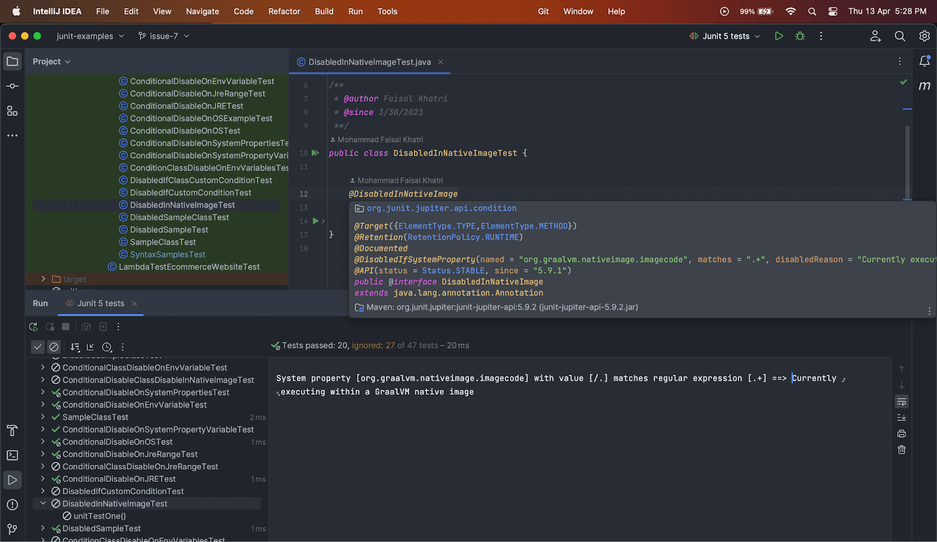Toggle showing passed tests

click(x=37, y=347)
